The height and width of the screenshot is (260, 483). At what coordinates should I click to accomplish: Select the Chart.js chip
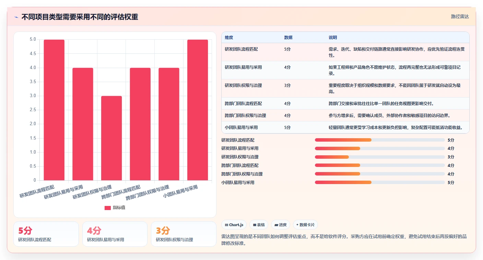[x=234, y=225]
